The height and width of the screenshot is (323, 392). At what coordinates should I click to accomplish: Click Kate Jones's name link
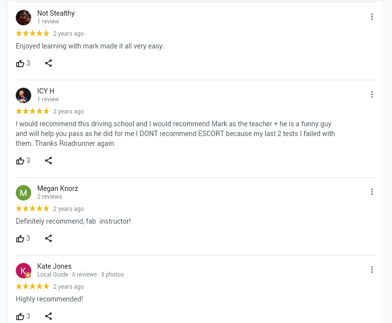pyautogui.click(x=54, y=266)
